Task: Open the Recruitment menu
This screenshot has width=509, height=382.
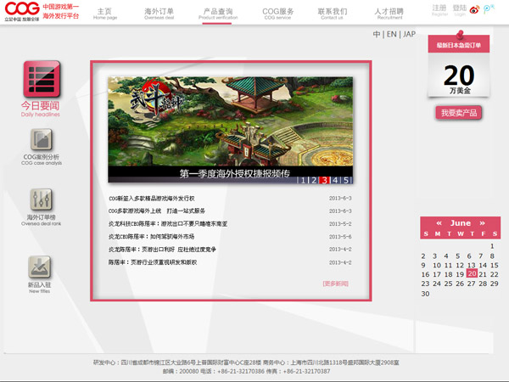Action: (x=389, y=14)
